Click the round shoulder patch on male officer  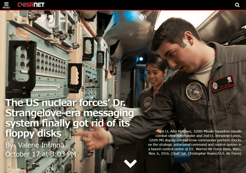[x=194, y=92]
